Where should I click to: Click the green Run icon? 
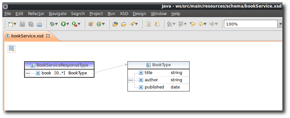pos(63,24)
